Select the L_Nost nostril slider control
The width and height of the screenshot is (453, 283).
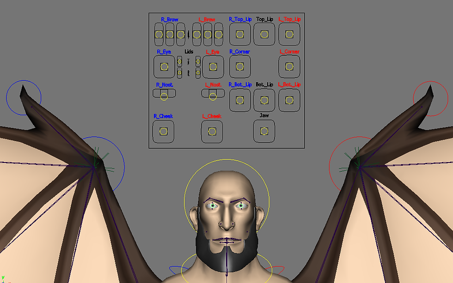click(213, 96)
